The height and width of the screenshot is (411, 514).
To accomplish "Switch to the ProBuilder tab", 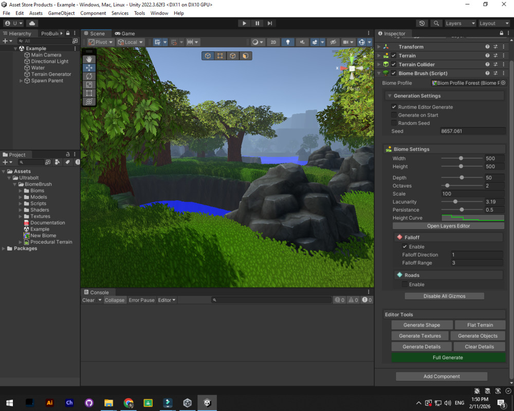I will [51, 33].
